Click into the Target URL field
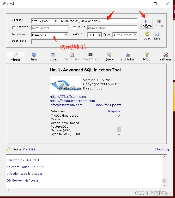The image size is (175, 198). (x=84, y=21)
